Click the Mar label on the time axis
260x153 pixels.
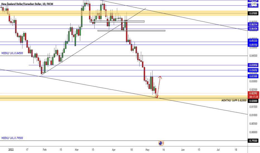[x=77, y=150]
